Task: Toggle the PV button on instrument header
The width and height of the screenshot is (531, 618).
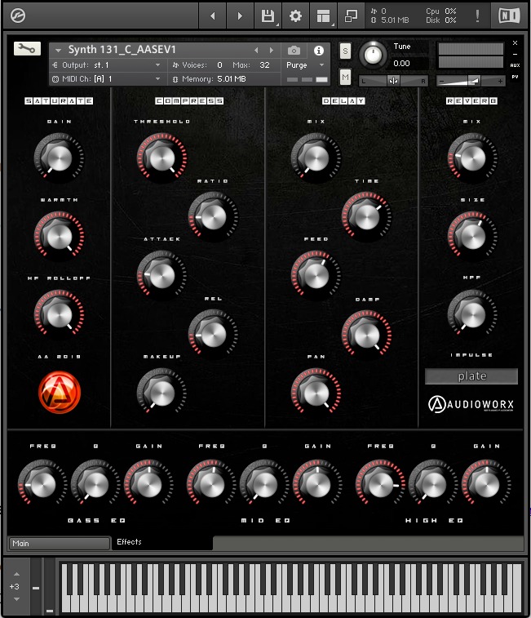Action: click(x=515, y=77)
